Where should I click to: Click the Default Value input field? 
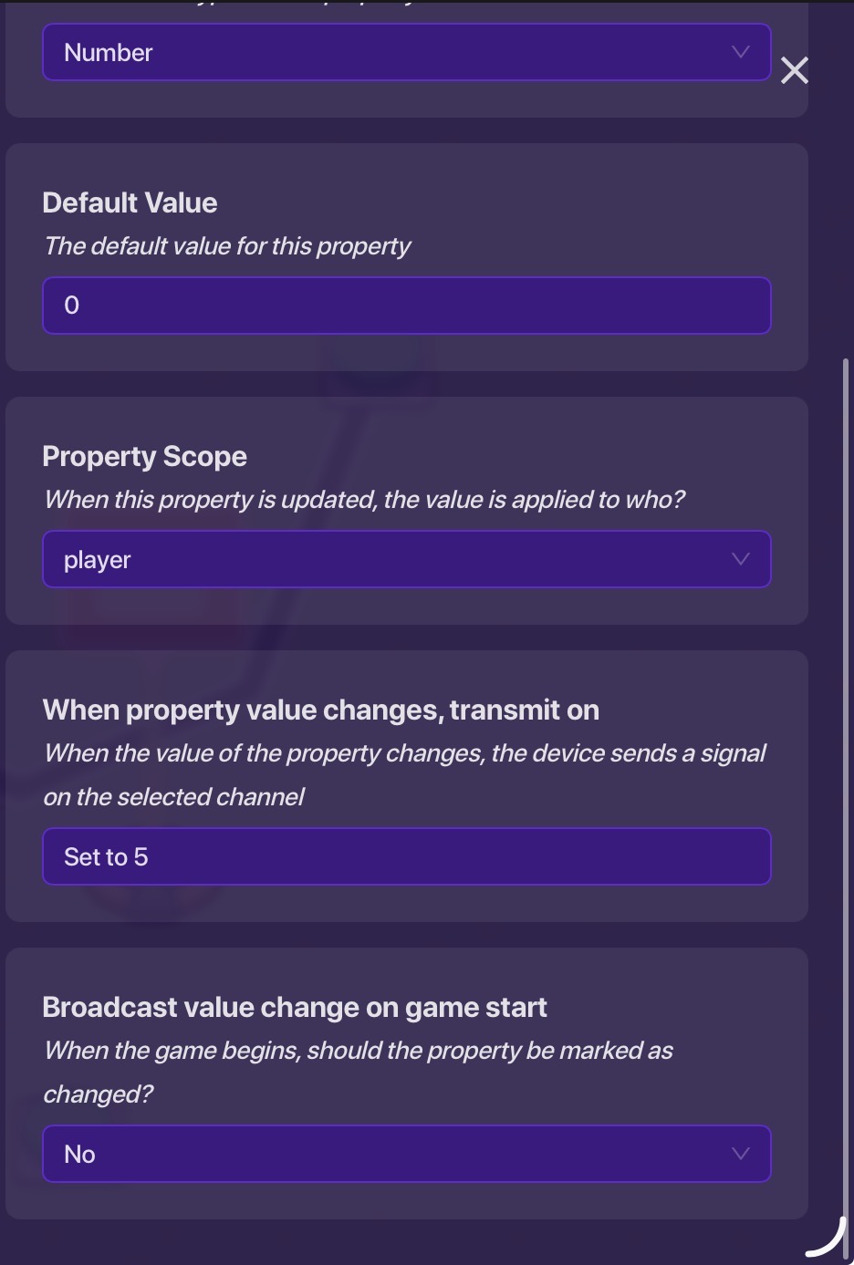(406, 306)
